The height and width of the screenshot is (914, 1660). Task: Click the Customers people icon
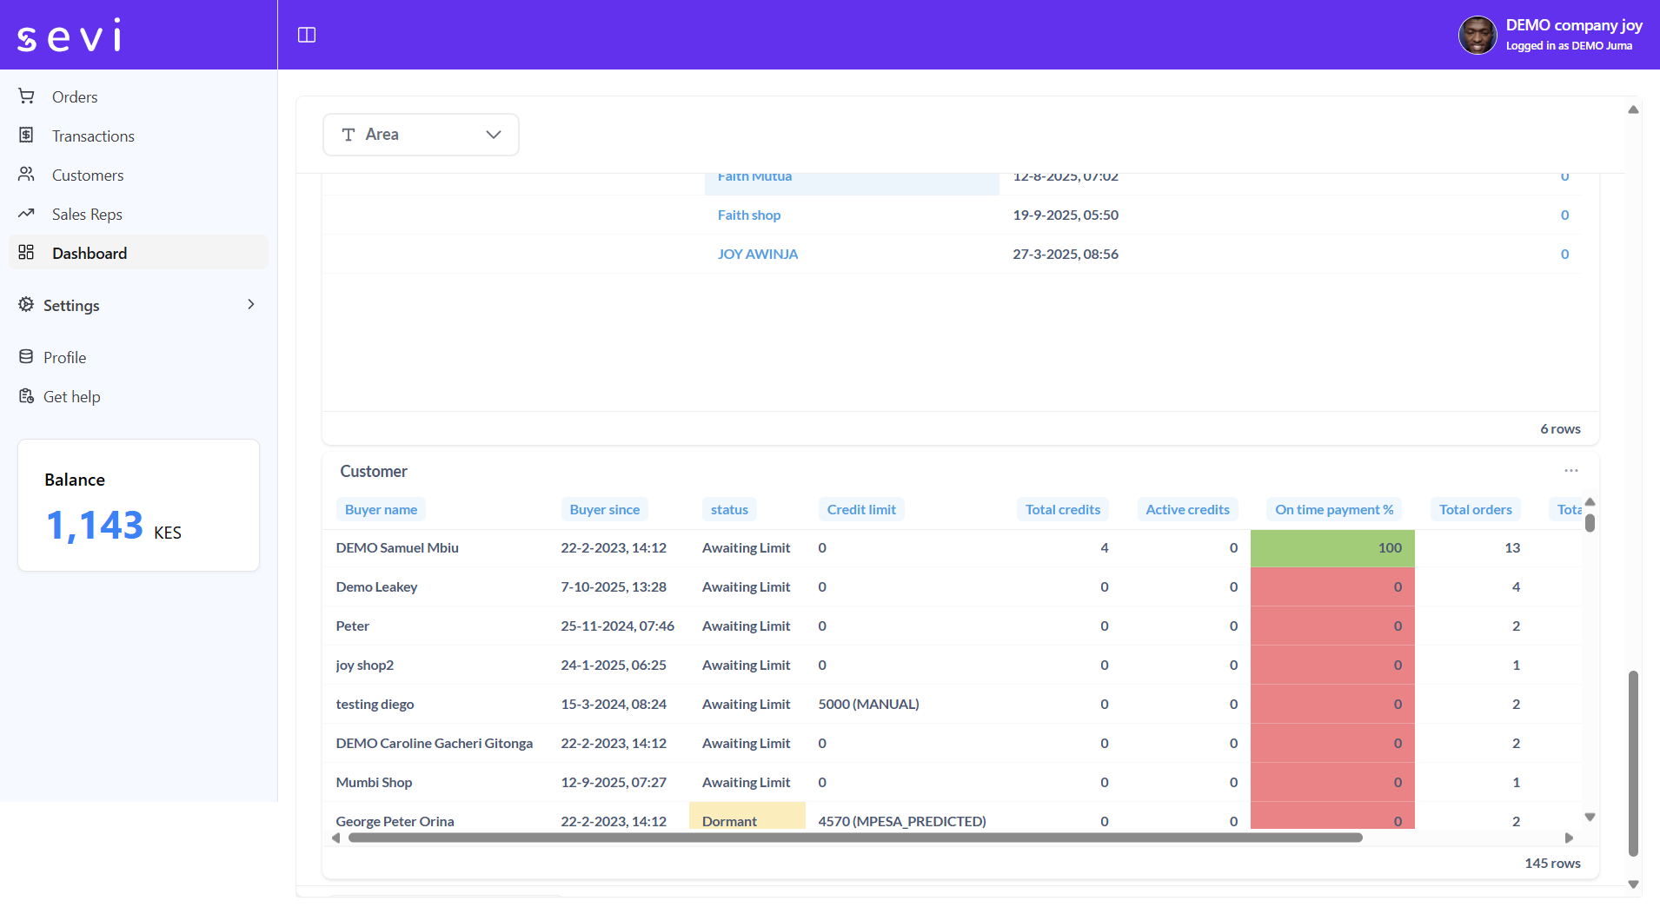[x=27, y=175]
